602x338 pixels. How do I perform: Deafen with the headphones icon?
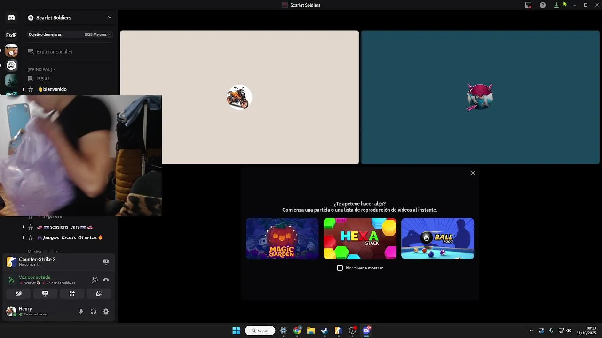point(93,311)
